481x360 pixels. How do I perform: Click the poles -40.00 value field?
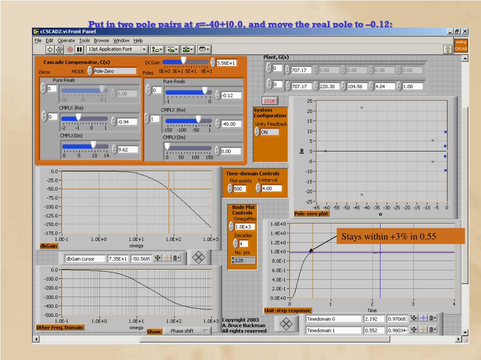(231, 124)
